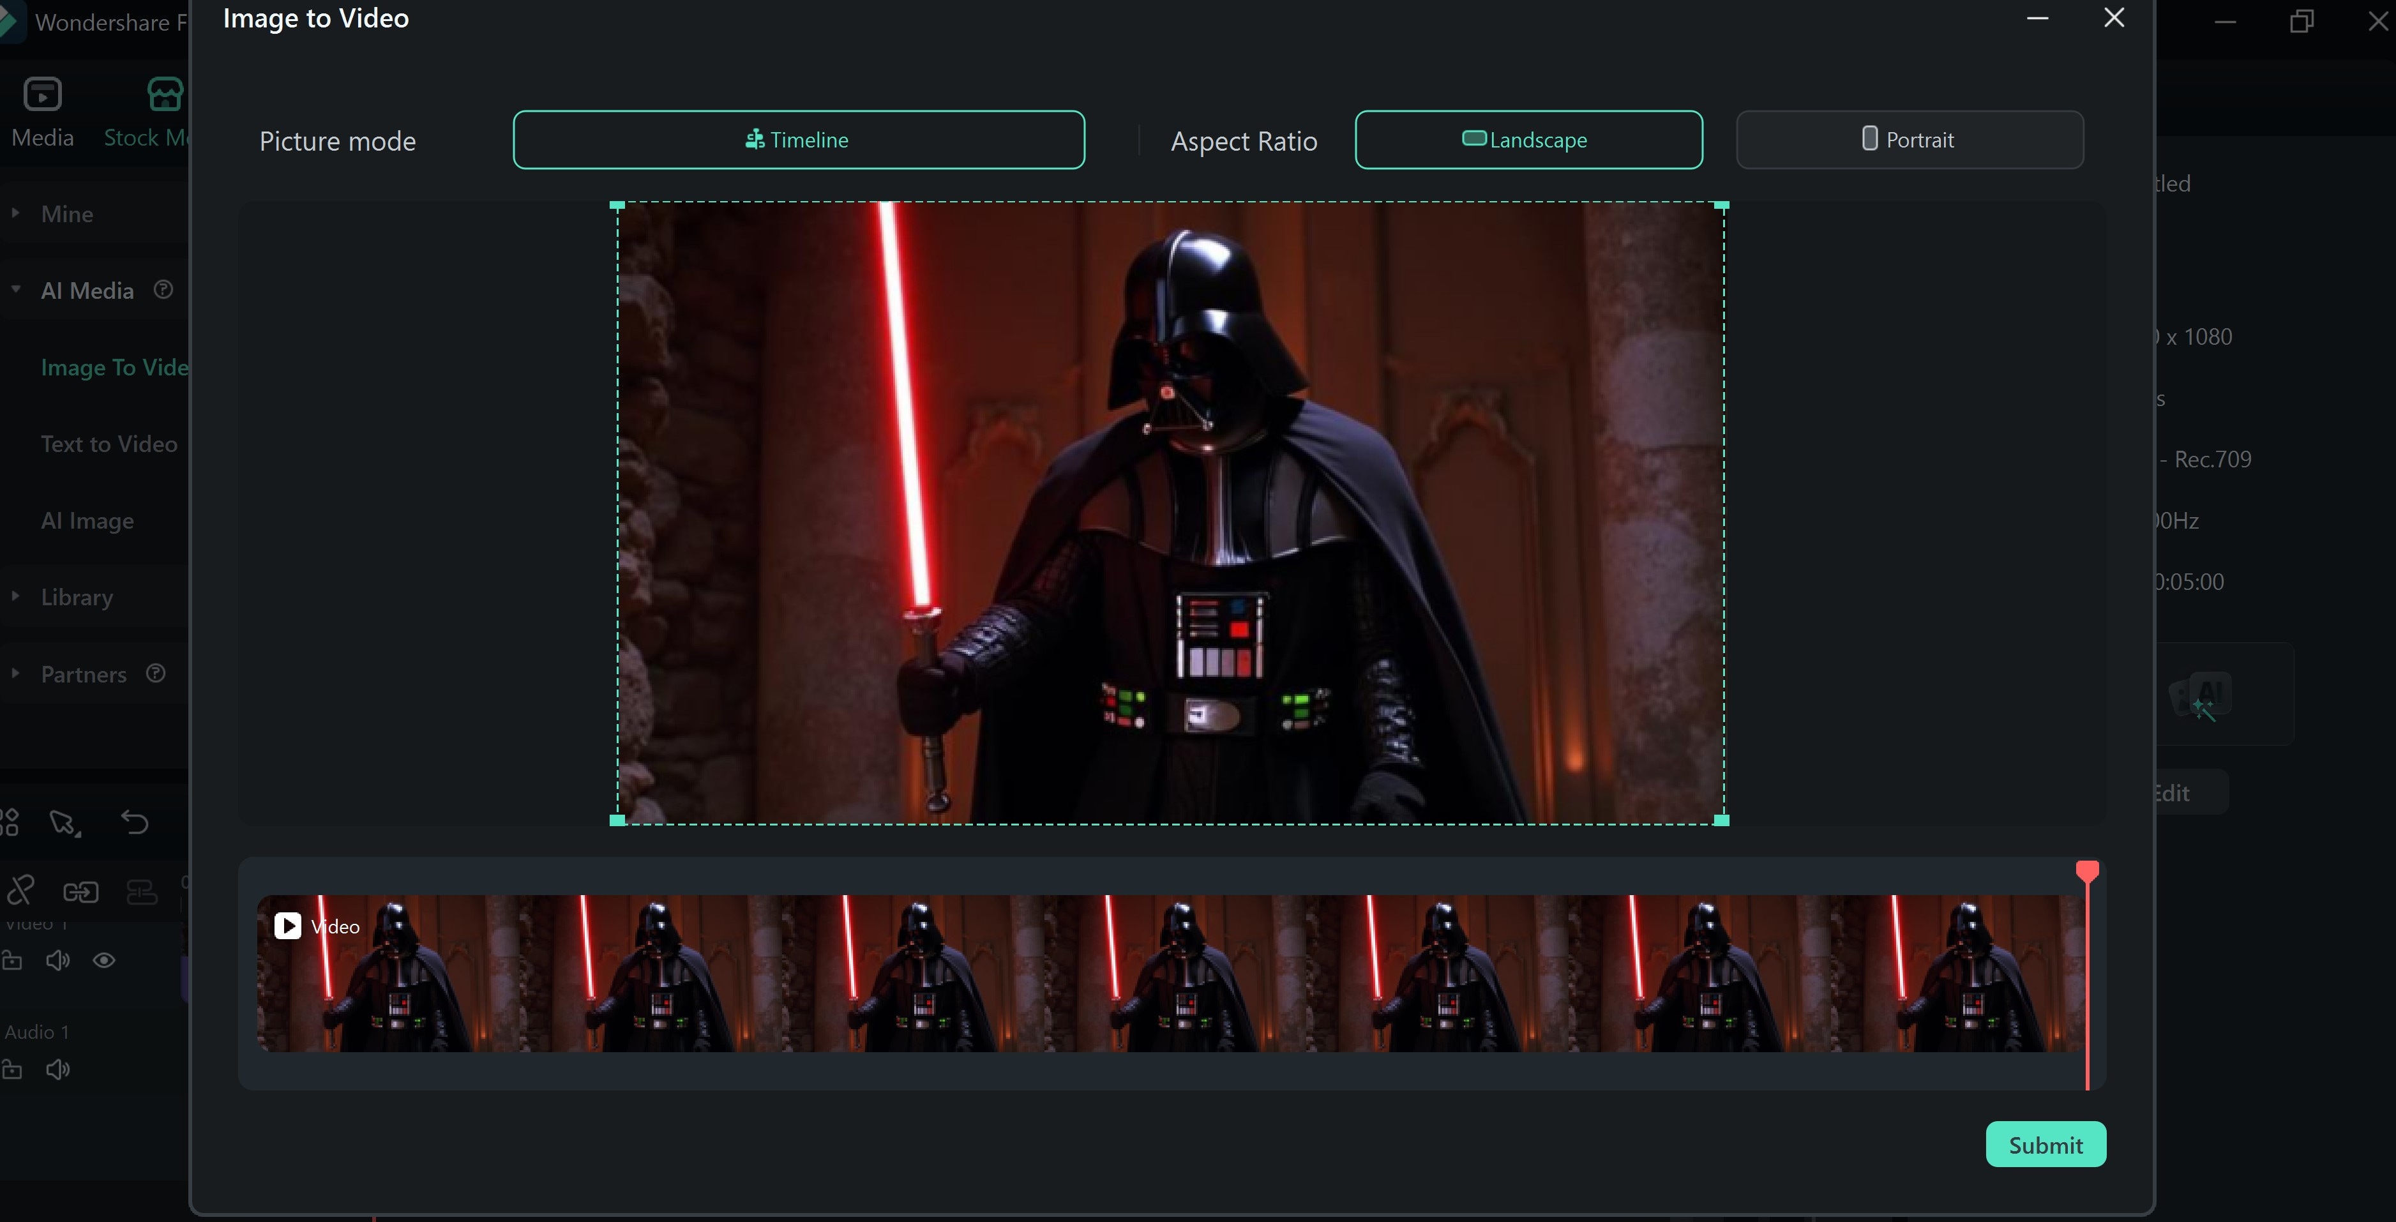Viewport: 2396px width, 1222px height.
Task: Submit the image to video job
Action: pyautogui.click(x=2046, y=1144)
